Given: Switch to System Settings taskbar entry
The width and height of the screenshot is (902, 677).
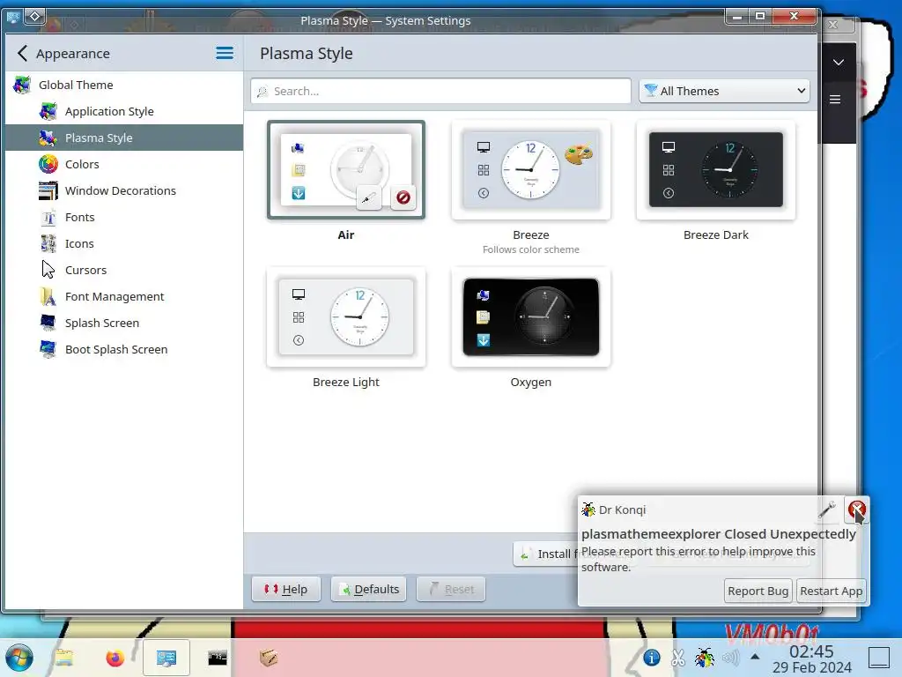Looking at the screenshot, I should point(166,658).
